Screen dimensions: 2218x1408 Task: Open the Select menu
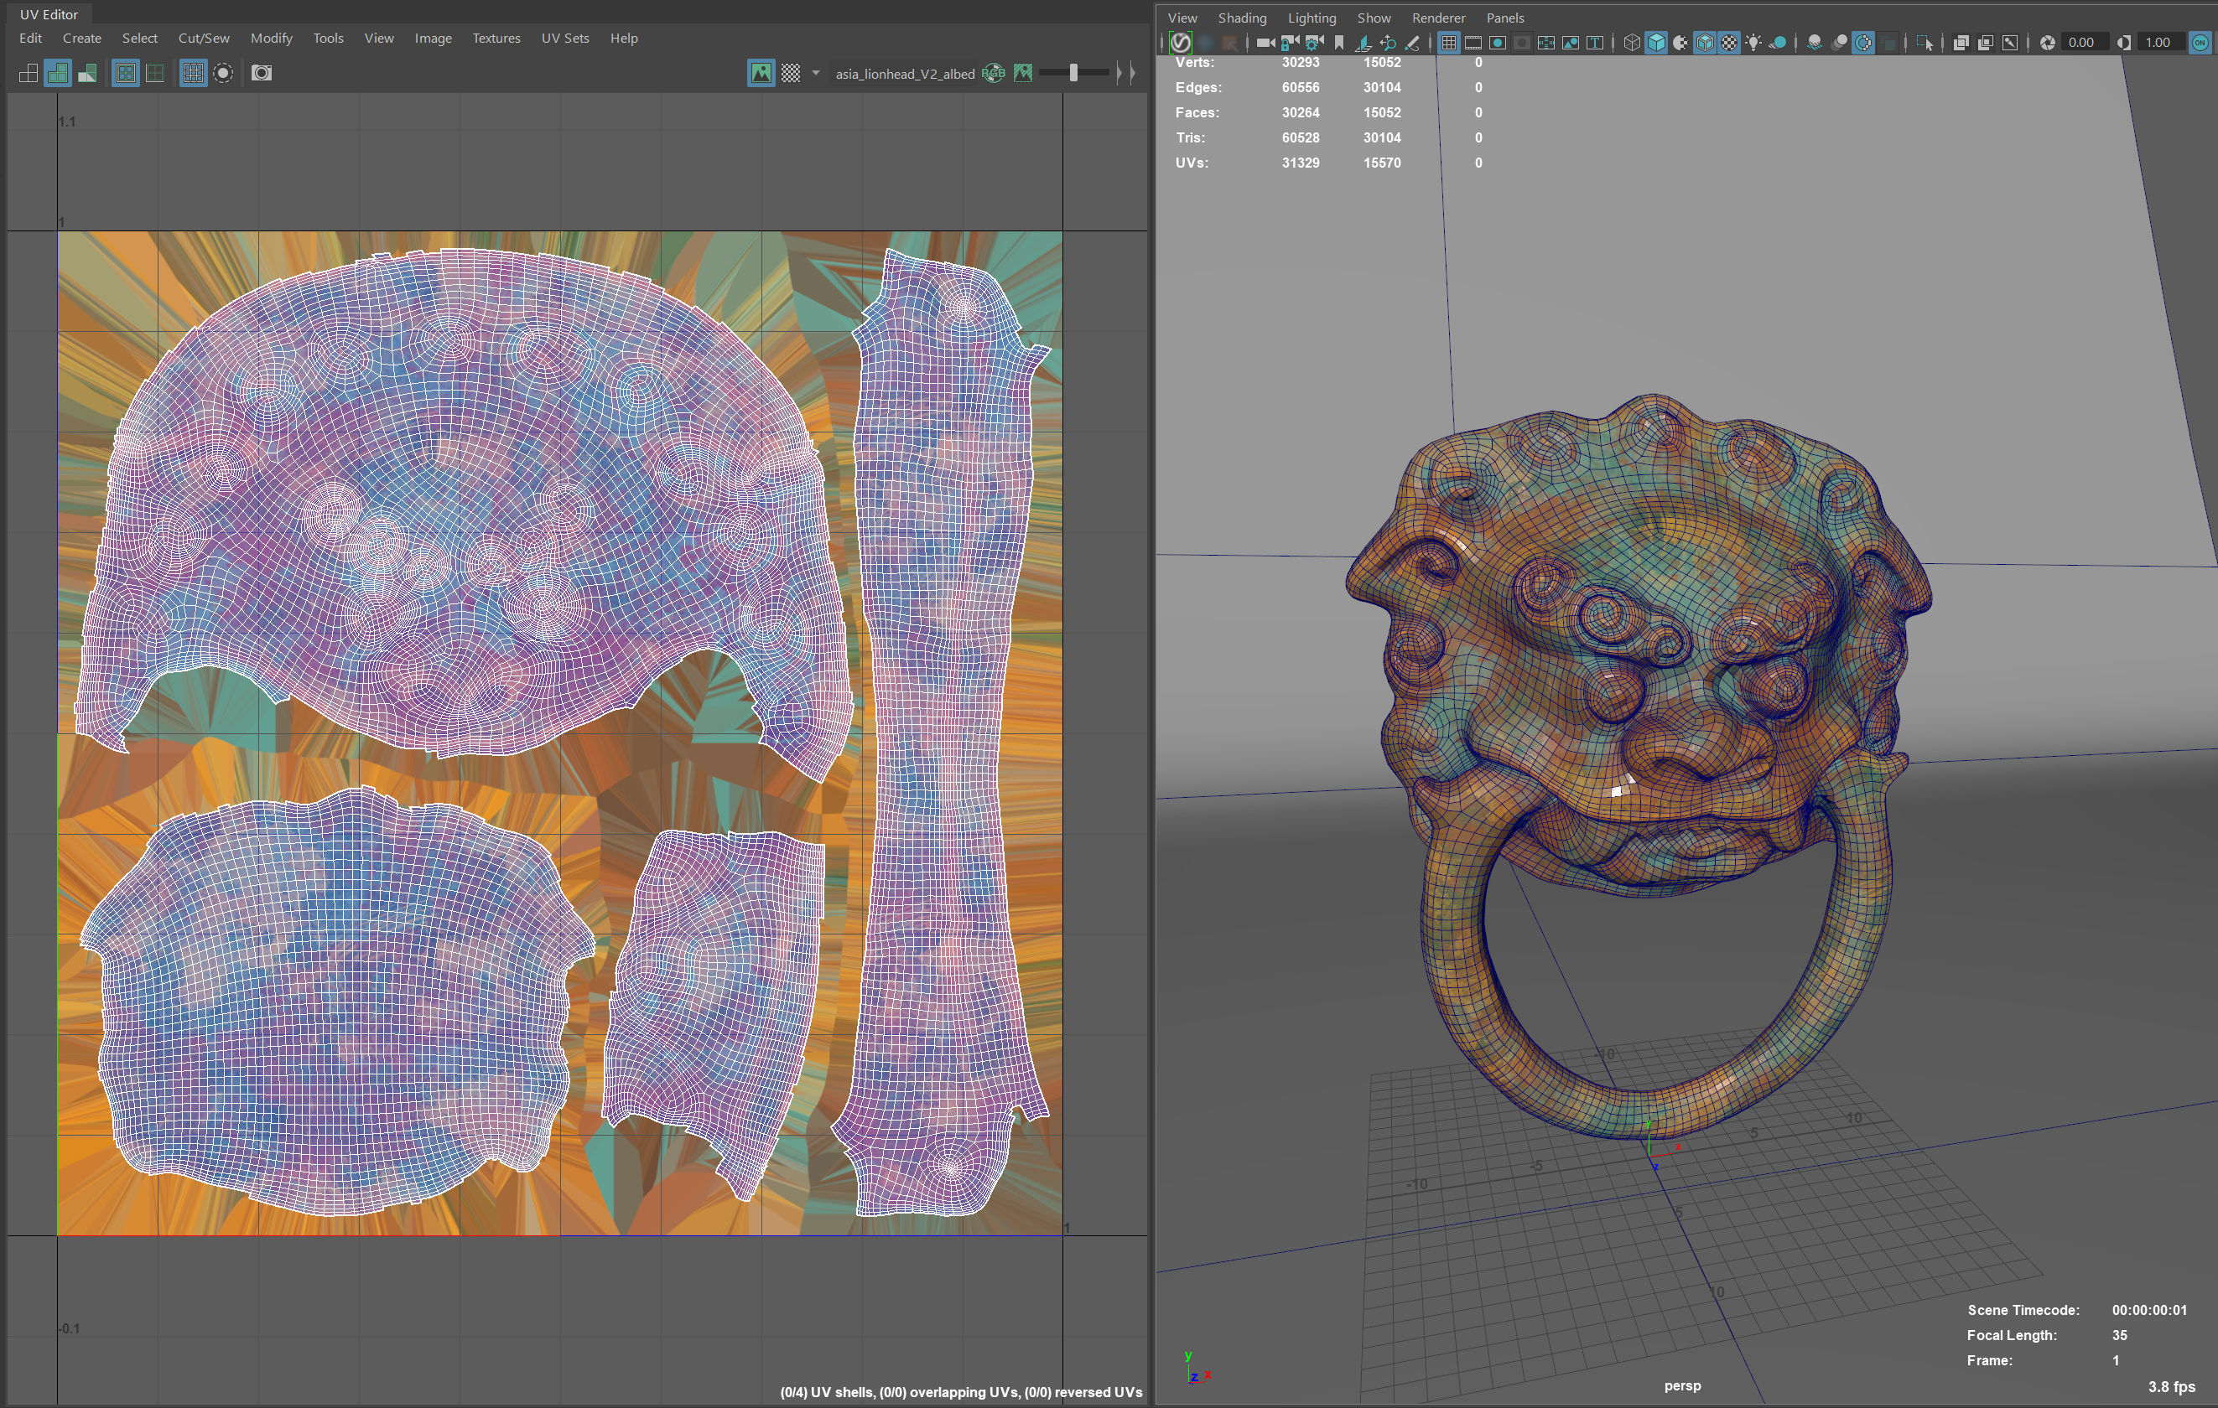point(140,38)
